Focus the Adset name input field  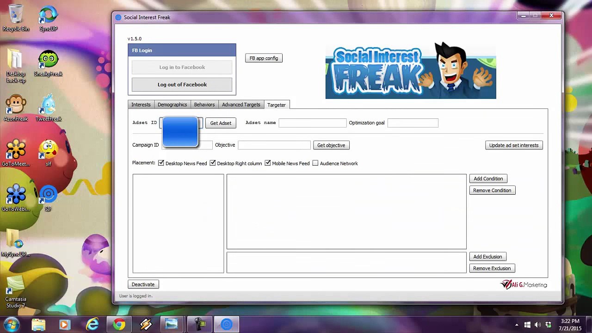point(312,123)
